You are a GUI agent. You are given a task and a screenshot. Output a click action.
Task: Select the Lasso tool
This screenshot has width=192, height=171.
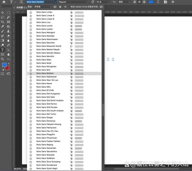click(x=2, y=17)
